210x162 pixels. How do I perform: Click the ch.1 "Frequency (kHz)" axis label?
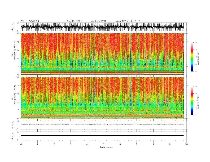(15, 51)
